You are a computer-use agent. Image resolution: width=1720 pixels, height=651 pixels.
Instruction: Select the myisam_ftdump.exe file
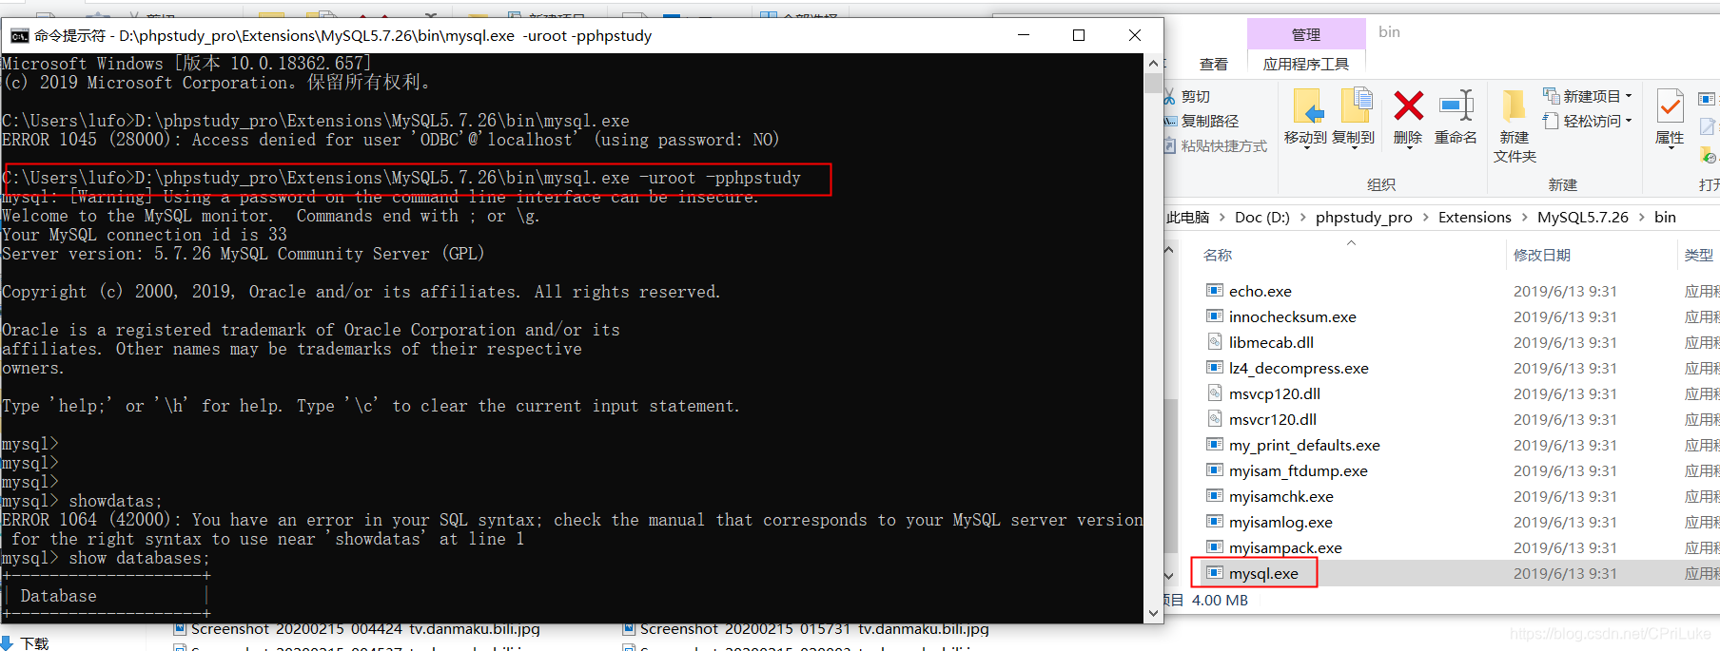coord(1298,470)
